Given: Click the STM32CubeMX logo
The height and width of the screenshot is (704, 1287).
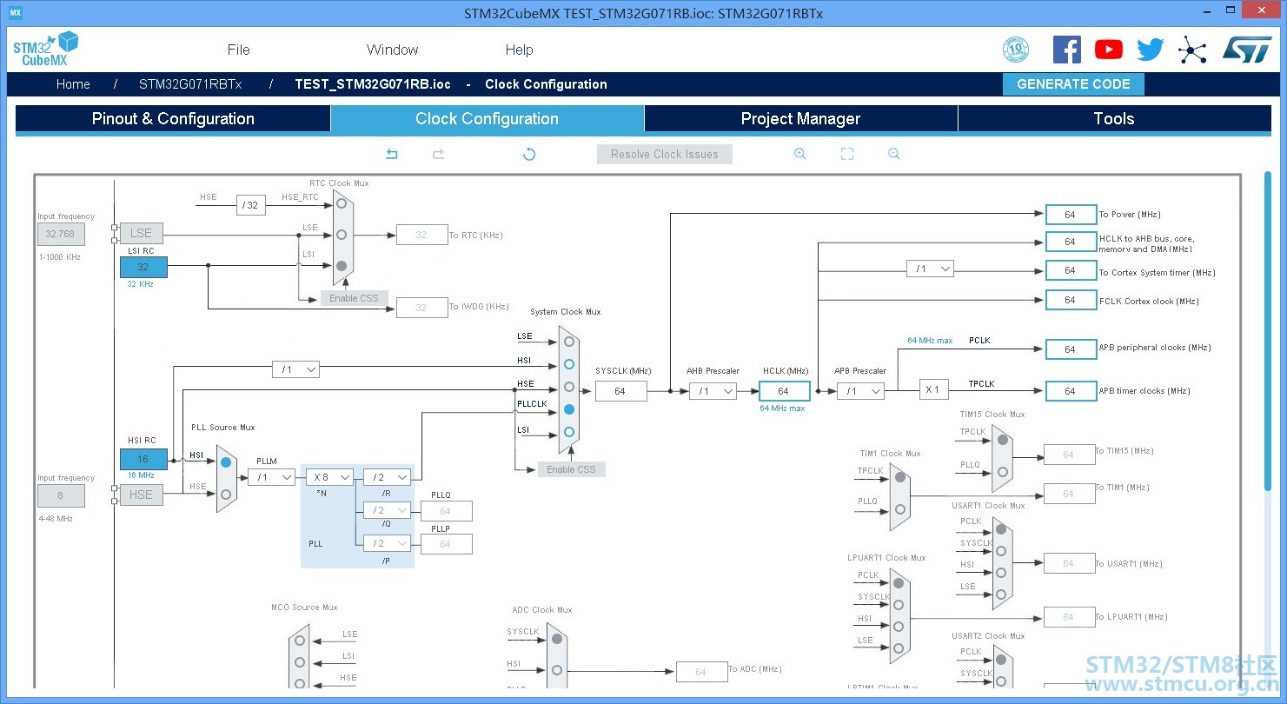Looking at the screenshot, I should coord(46,50).
